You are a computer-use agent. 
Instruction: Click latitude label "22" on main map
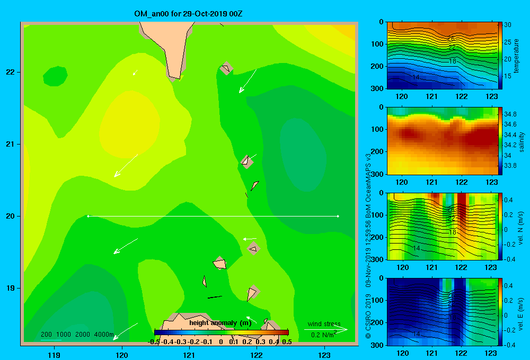click(11, 73)
